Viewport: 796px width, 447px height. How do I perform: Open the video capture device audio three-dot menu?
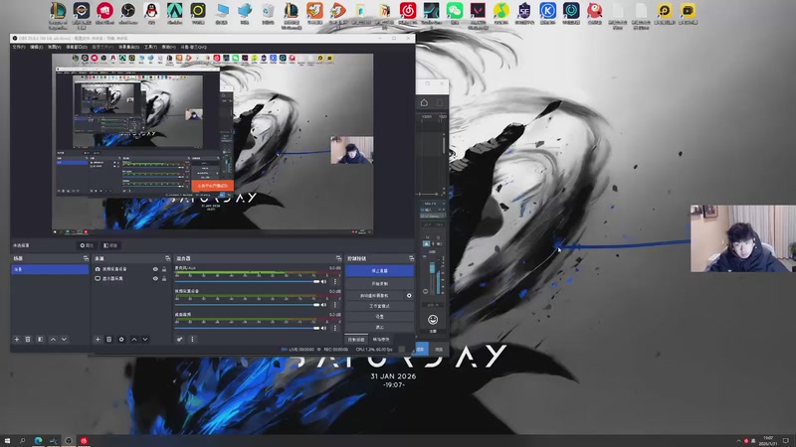click(x=334, y=305)
